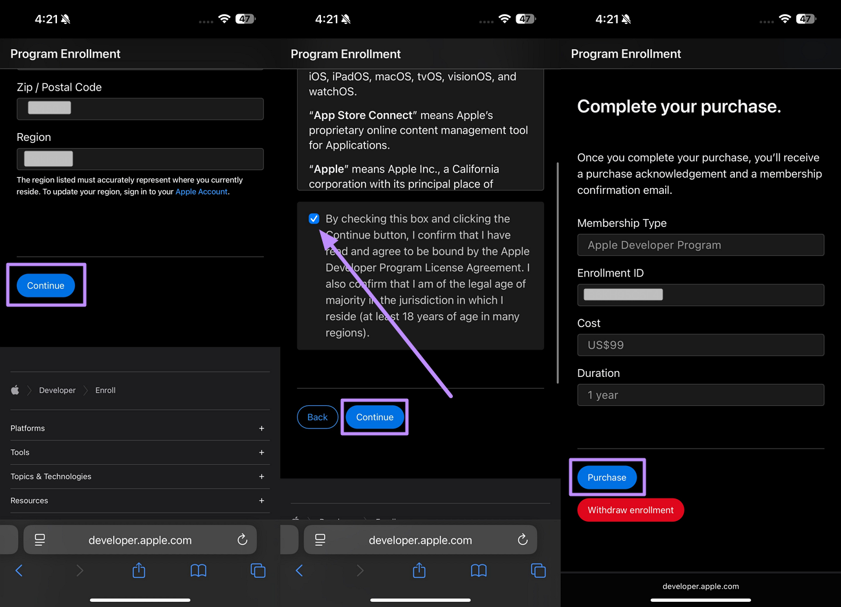Image resolution: width=841 pixels, height=607 pixels.
Task: Click the red Withdraw enrollment button
Action: tap(631, 510)
